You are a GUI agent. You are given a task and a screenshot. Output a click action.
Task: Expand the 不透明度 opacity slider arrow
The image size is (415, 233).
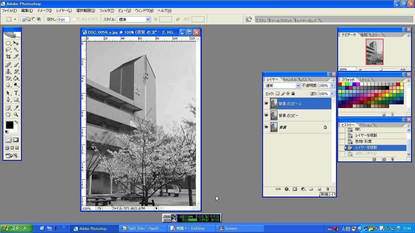click(x=332, y=86)
